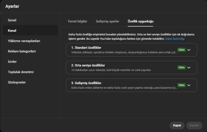Click the Daha fazla bilgi link
The height and width of the screenshot is (132, 207).
(175, 39)
